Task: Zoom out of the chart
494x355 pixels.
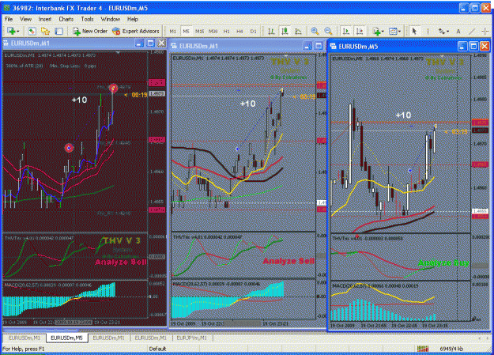Action: (328, 31)
